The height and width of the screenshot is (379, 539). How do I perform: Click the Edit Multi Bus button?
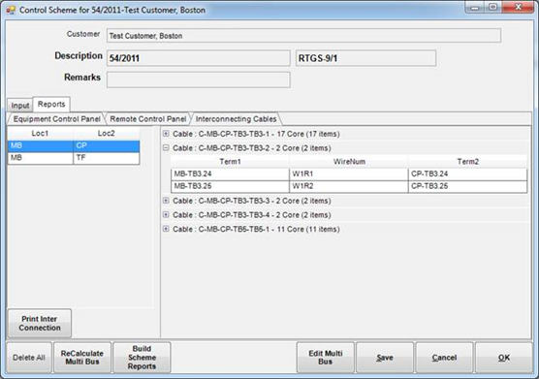[325, 358]
